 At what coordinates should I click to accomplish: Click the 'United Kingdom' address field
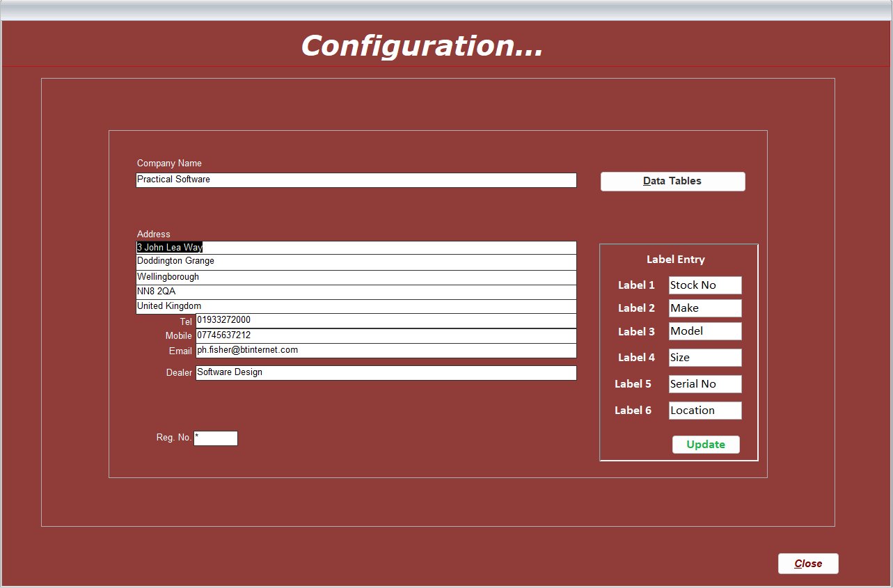click(356, 306)
